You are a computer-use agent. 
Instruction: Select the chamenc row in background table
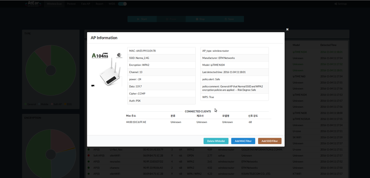point(216,168)
